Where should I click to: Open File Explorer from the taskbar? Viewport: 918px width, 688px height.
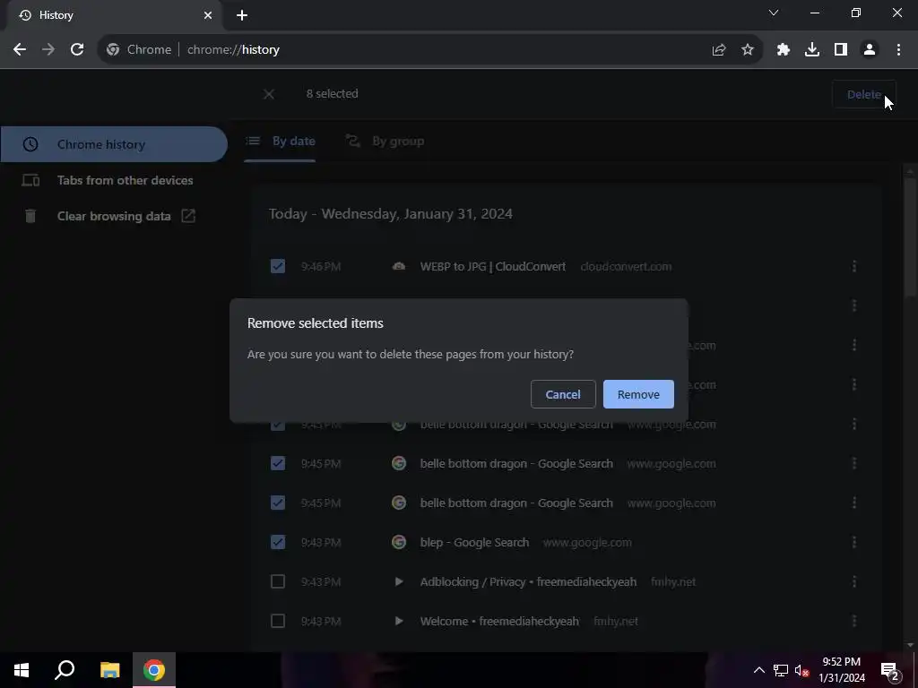point(109,670)
